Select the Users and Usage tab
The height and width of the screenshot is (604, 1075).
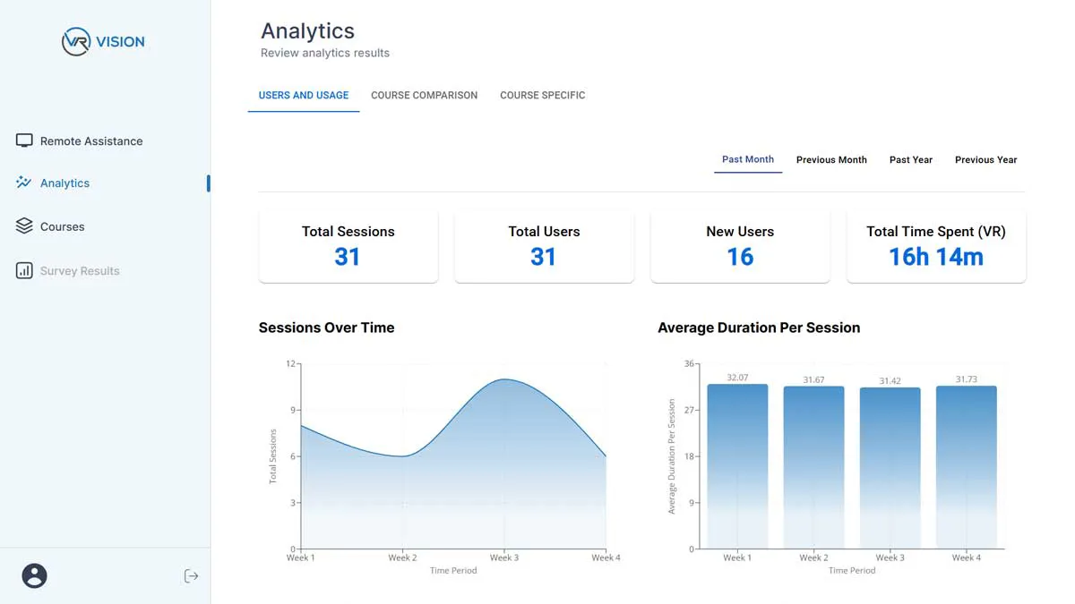tap(304, 94)
